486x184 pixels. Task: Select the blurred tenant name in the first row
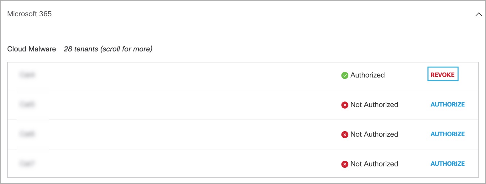[x=27, y=75]
